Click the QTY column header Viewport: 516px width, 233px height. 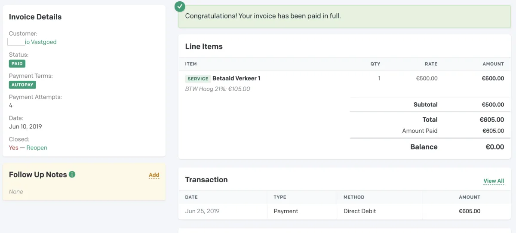375,64
